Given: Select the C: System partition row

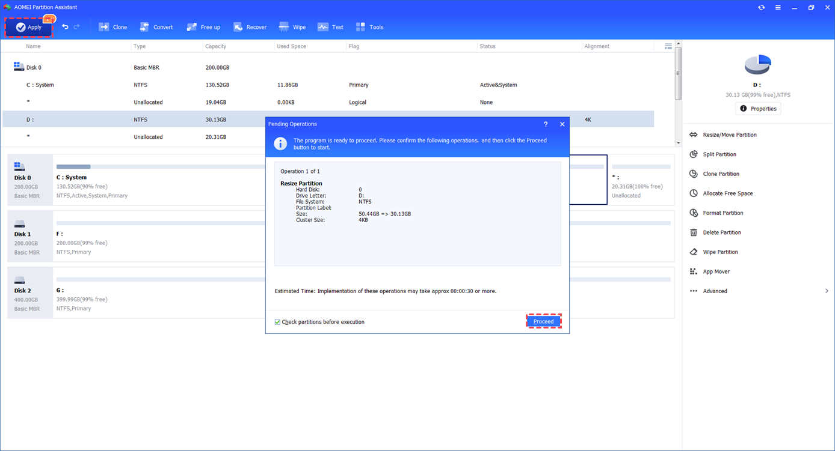Looking at the screenshot, I should [328, 85].
